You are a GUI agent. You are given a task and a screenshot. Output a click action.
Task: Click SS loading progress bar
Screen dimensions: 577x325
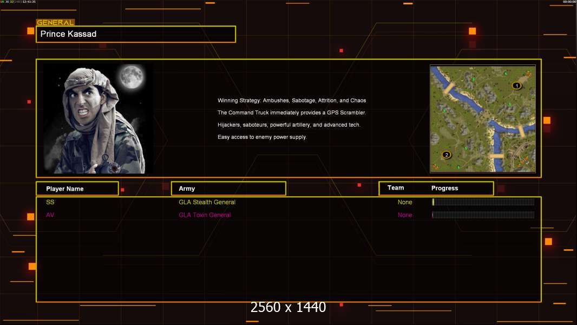(483, 201)
